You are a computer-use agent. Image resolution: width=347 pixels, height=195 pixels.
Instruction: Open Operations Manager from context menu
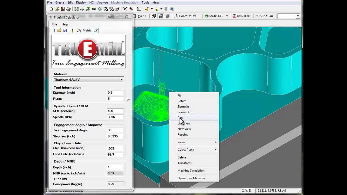pyautogui.click(x=191, y=178)
